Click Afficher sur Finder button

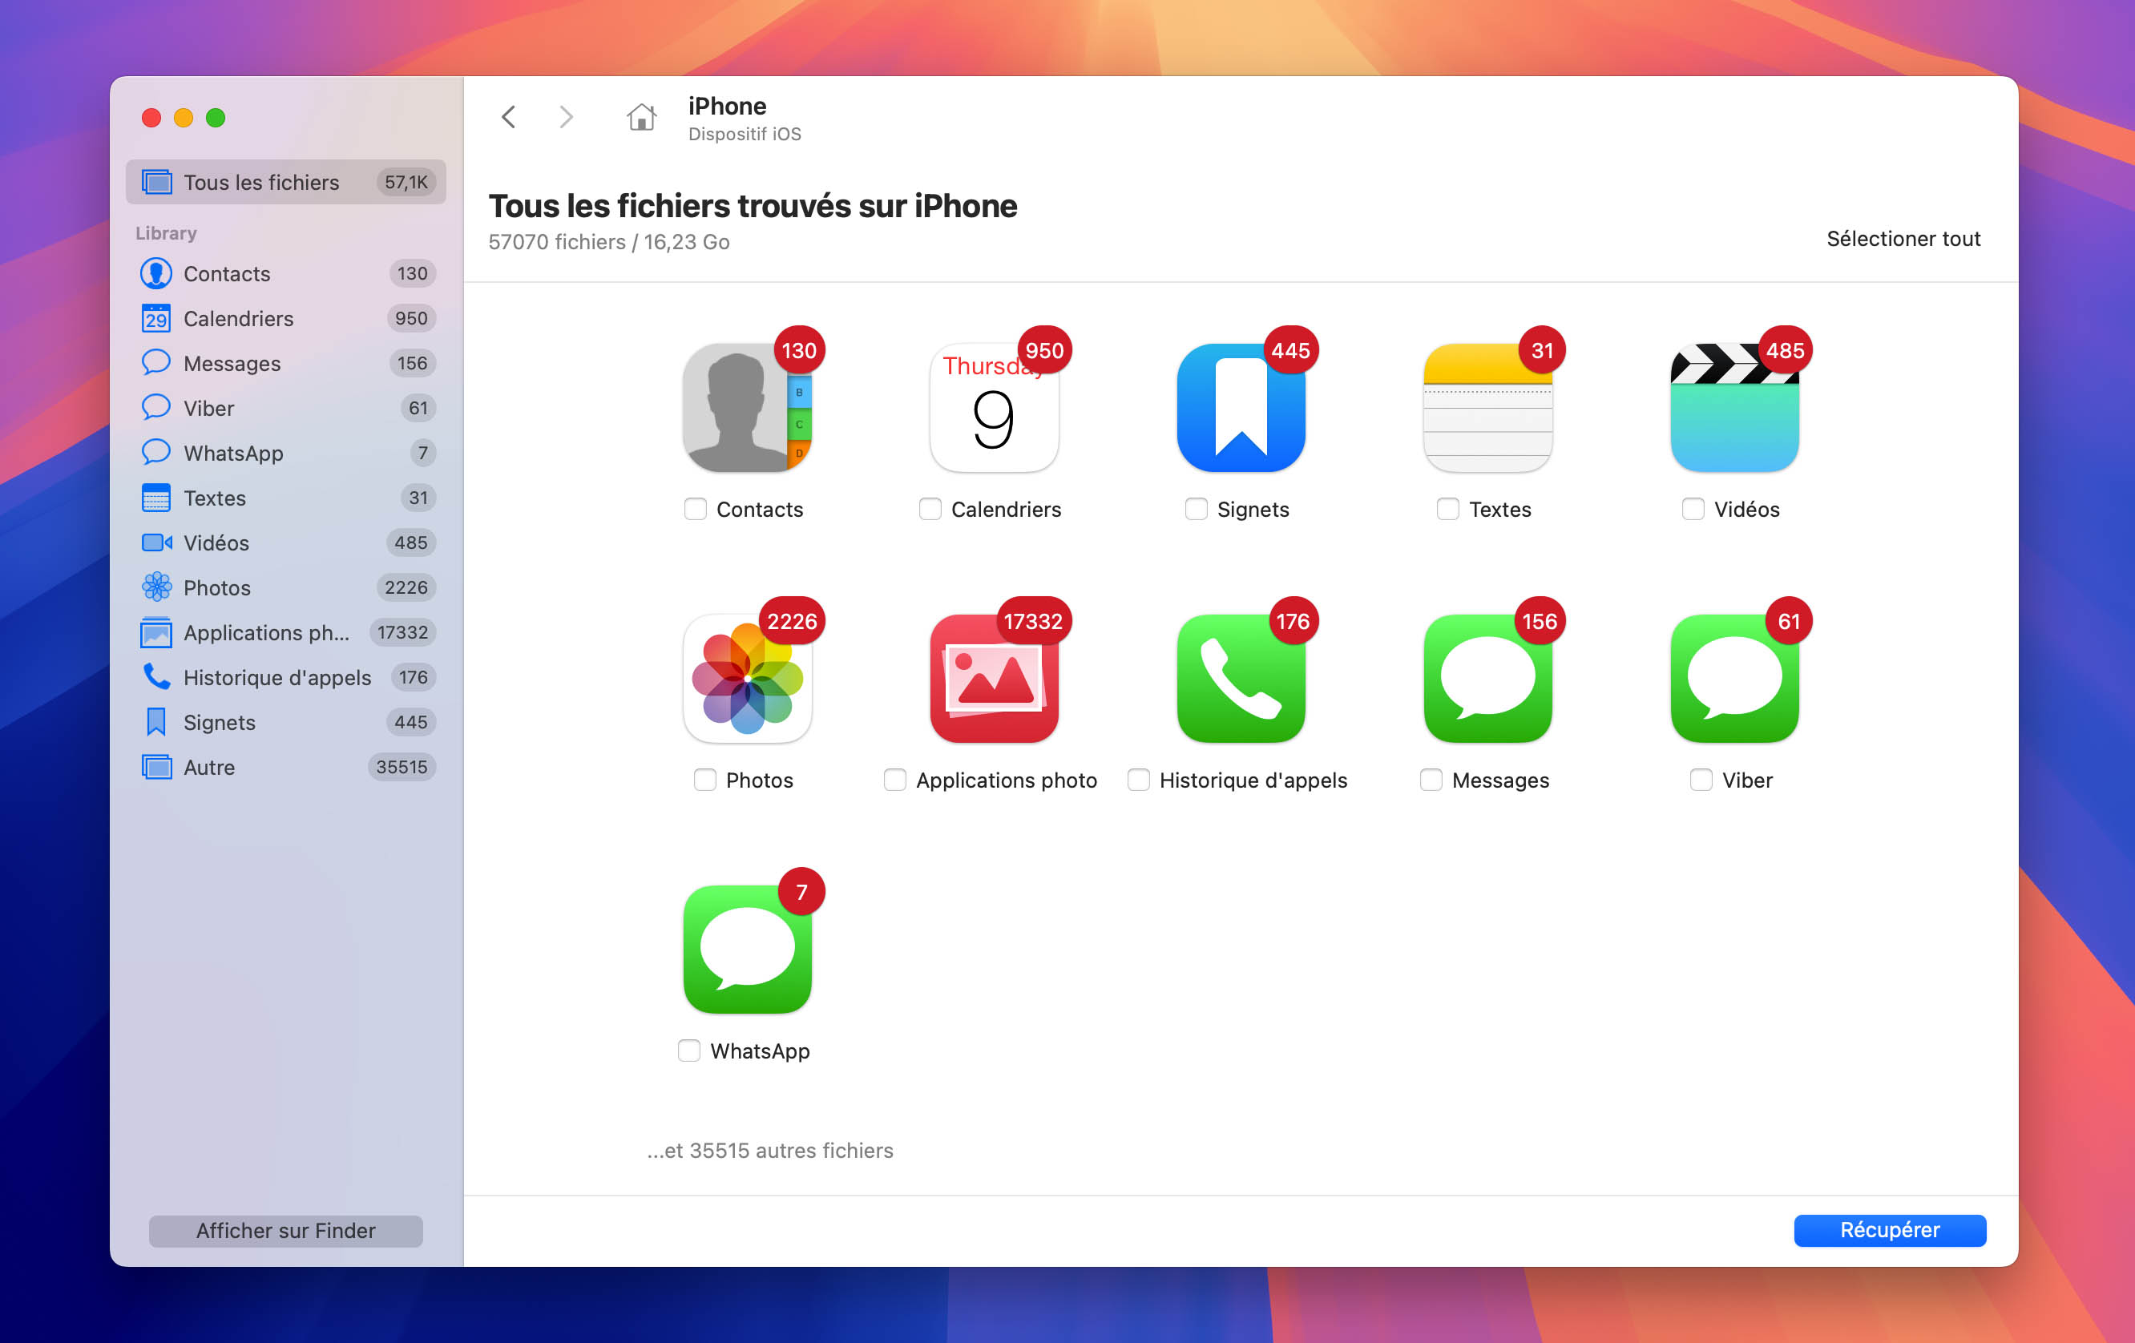point(285,1231)
